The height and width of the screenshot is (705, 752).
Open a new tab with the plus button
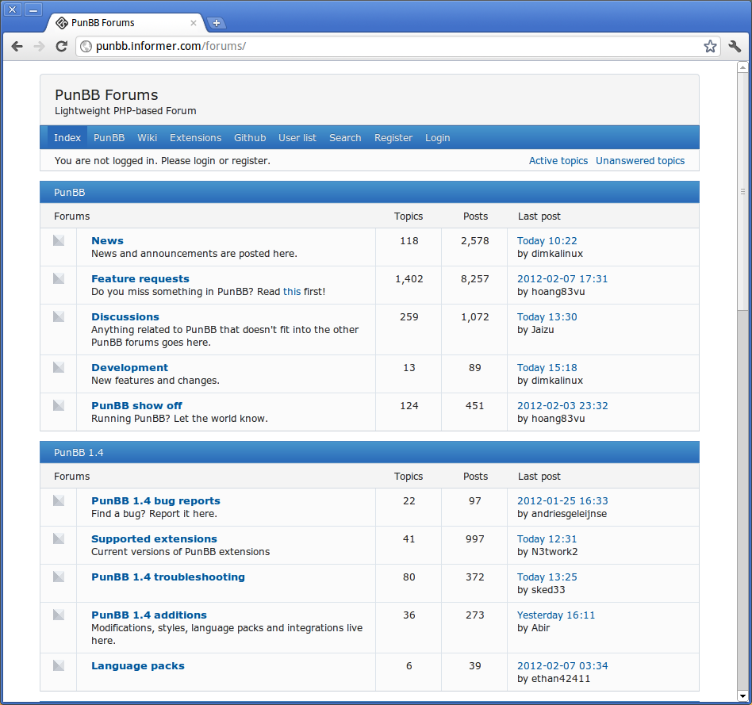point(217,23)
